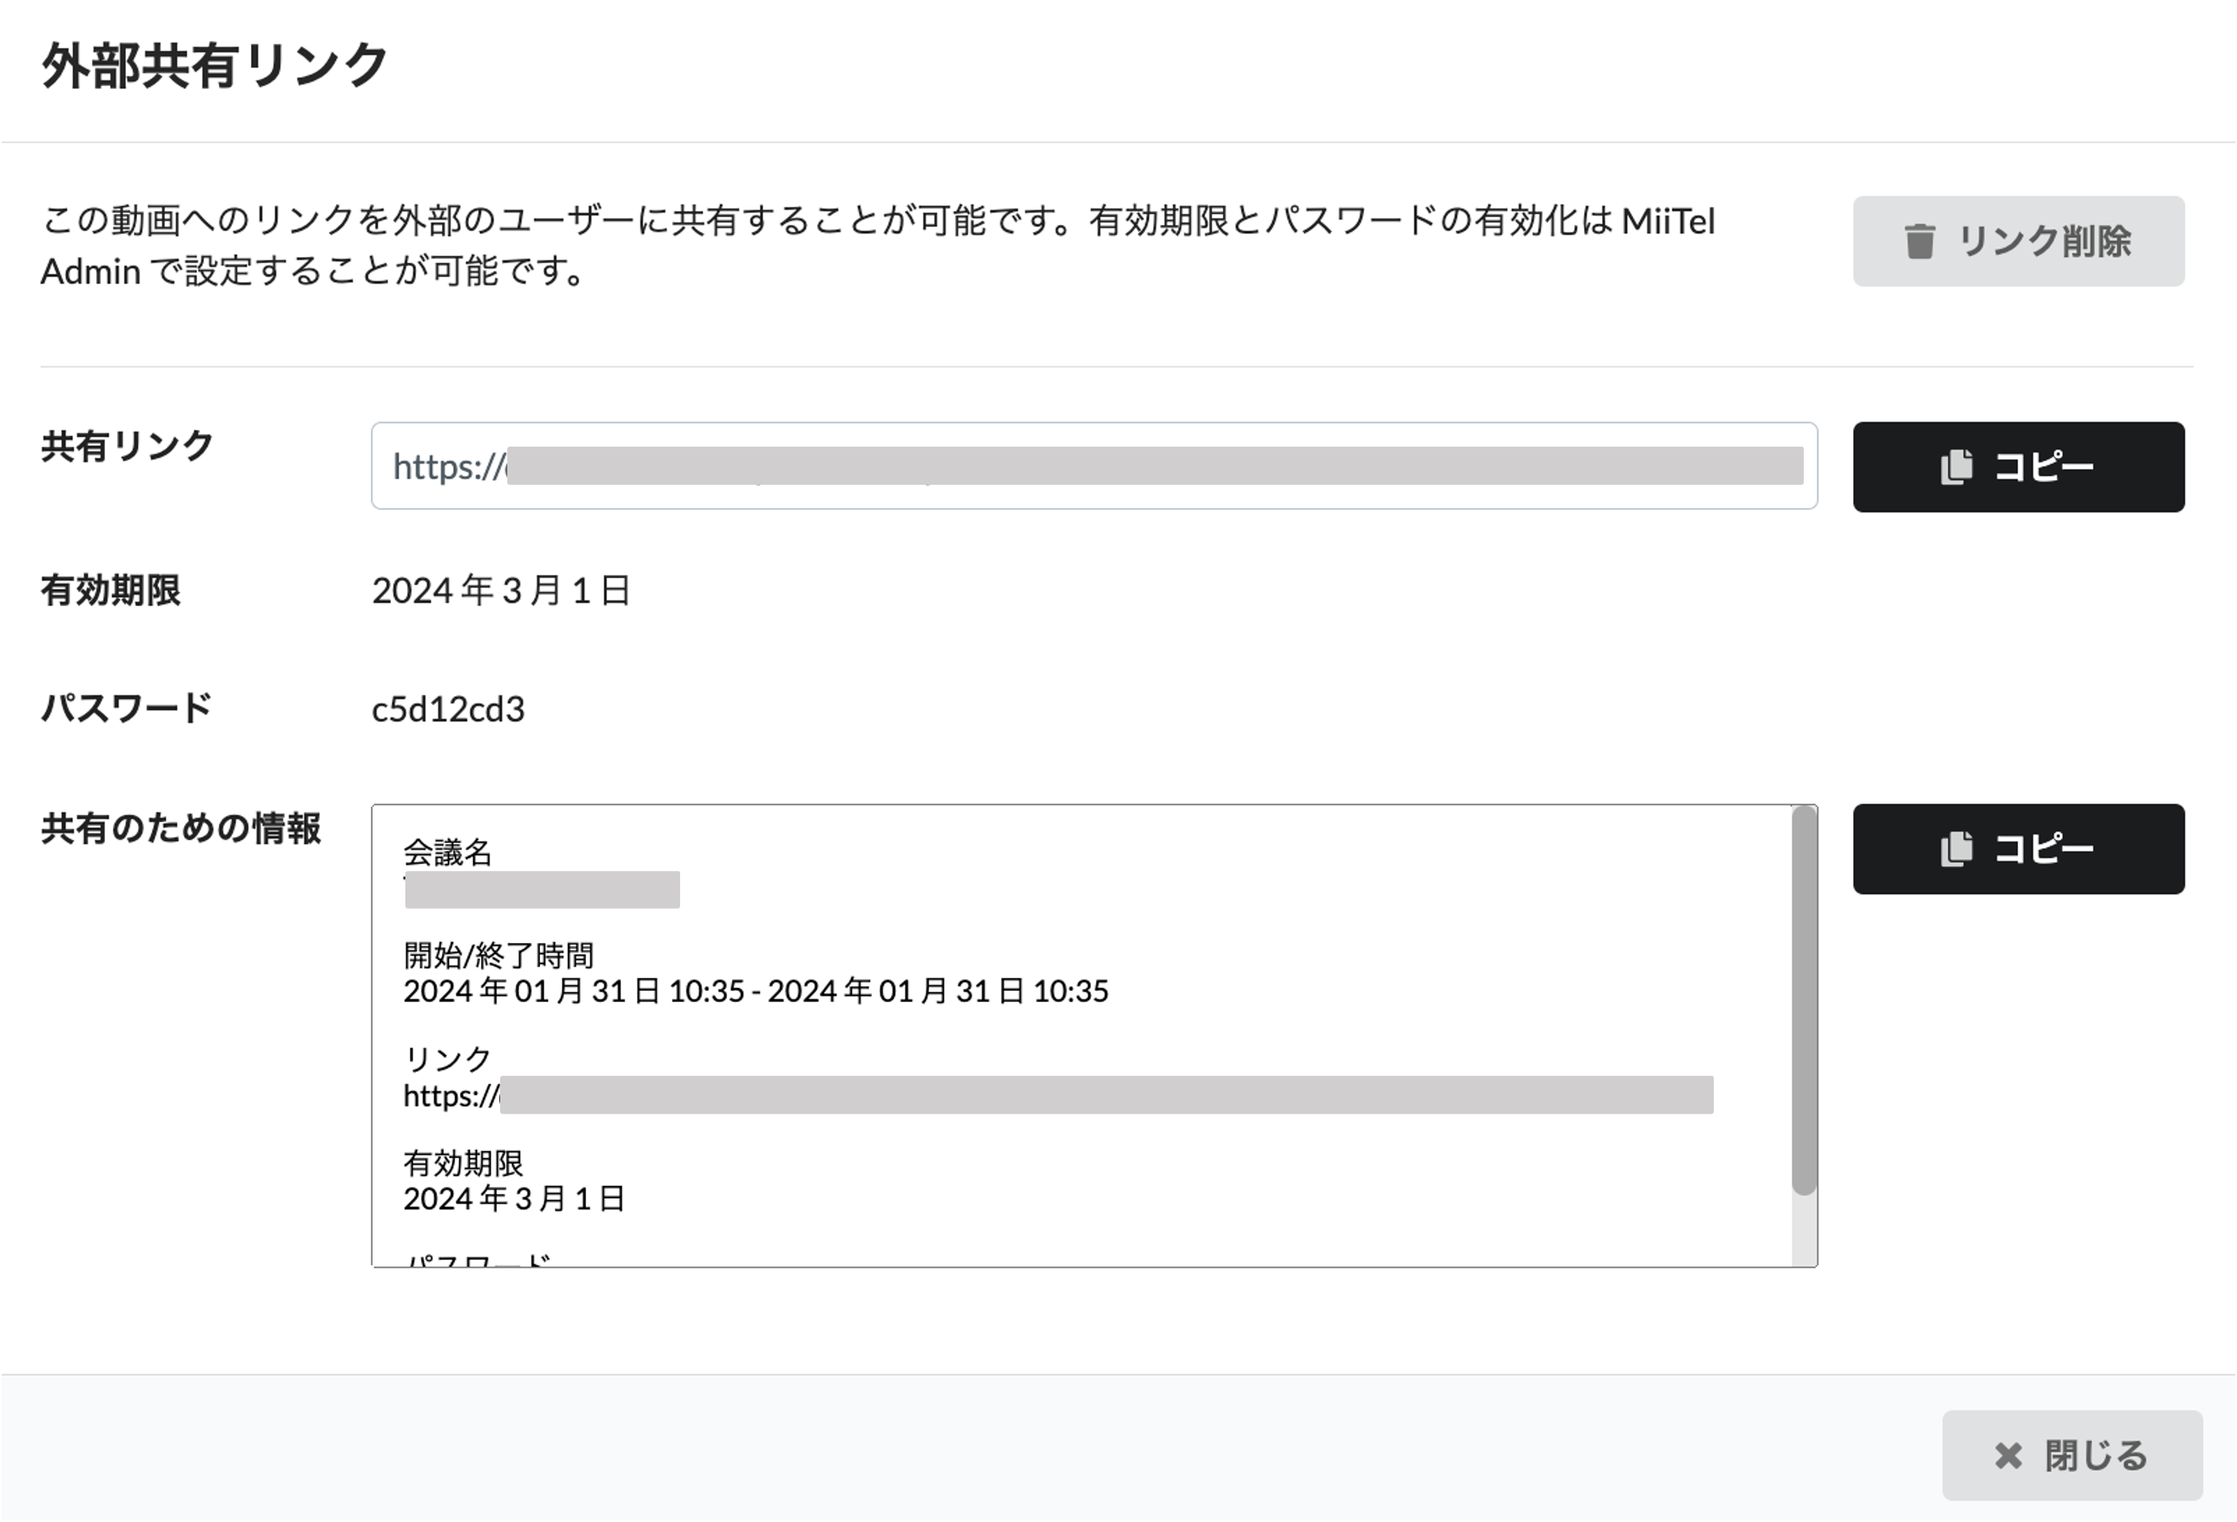This screenshot has width=2237, height=1522.
Task: Click the expiration date 2024年3月1日 beside 有効期限 label
Action: point(501,590)
